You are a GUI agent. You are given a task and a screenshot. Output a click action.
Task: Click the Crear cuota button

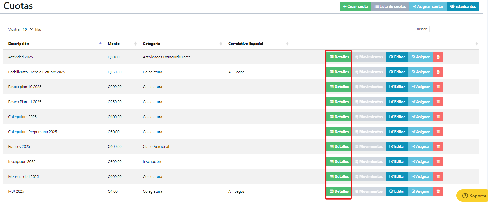(x=355, y=6)
